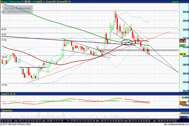
Task: Select the black ellipse annotation on the chart
Action: click(127, 42)
